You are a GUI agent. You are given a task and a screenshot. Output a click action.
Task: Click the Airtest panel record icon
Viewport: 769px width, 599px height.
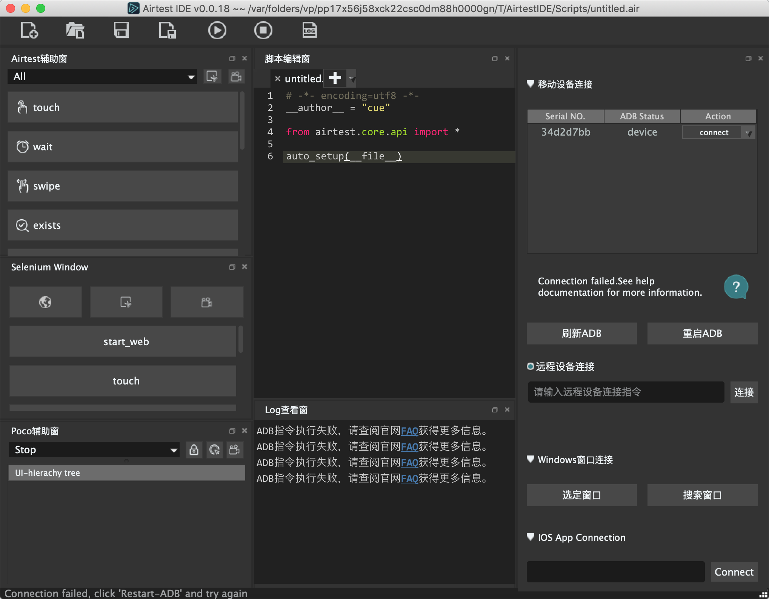(237, 77)
